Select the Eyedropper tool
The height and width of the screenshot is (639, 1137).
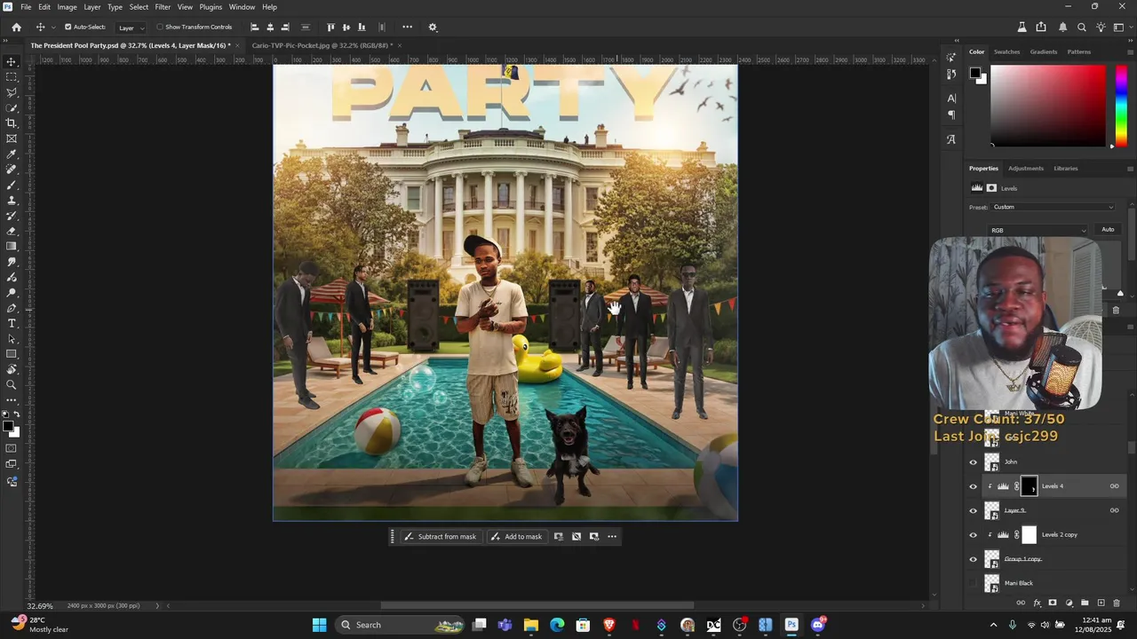pos(12,154)
